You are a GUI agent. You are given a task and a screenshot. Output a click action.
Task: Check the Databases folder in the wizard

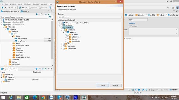point(64,30)
